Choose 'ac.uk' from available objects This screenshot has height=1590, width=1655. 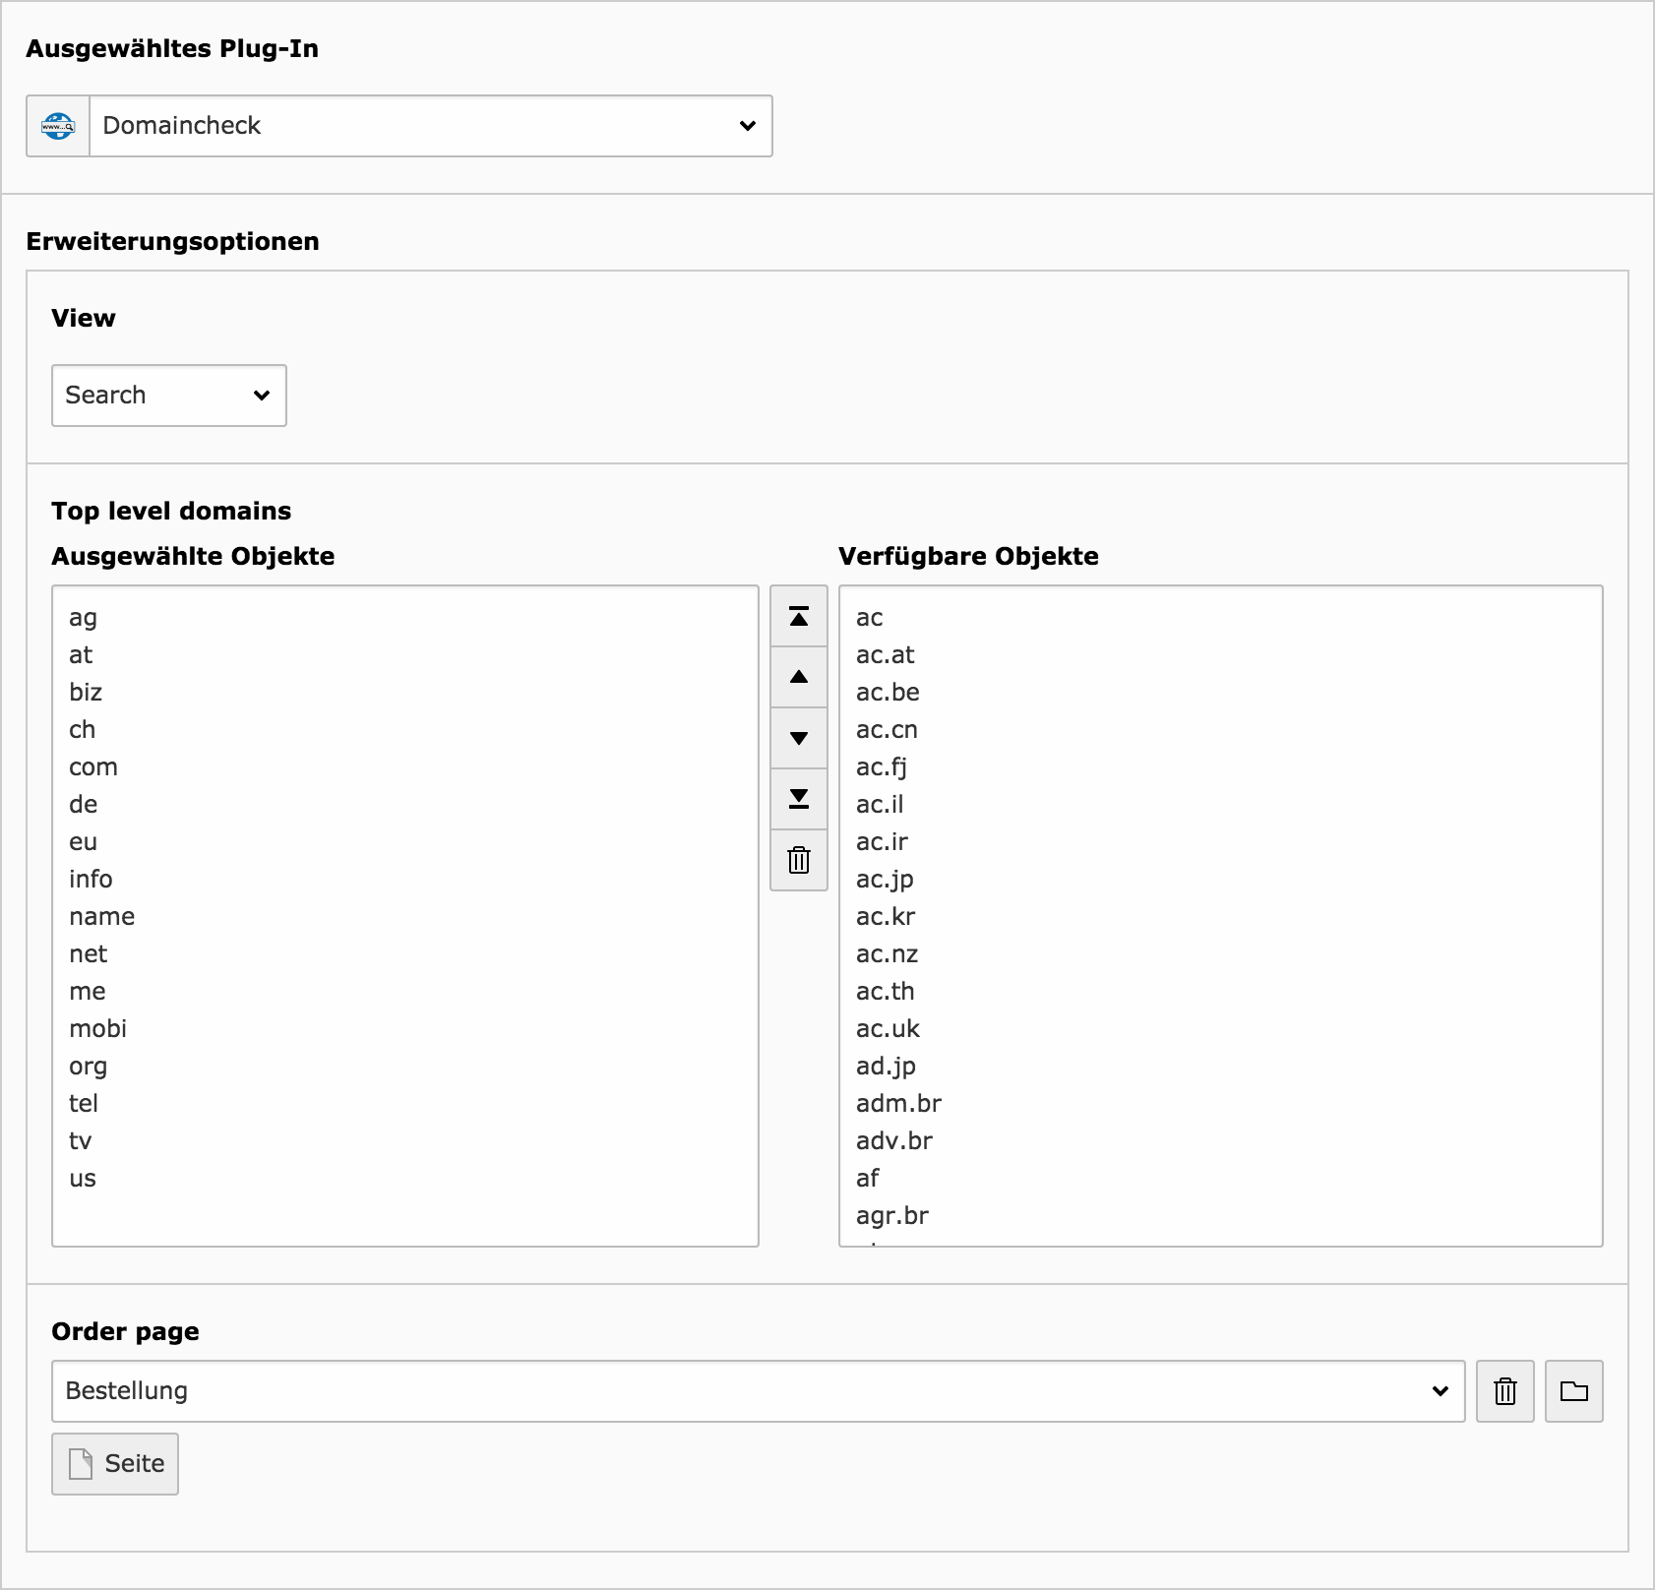click(888, 1029)
